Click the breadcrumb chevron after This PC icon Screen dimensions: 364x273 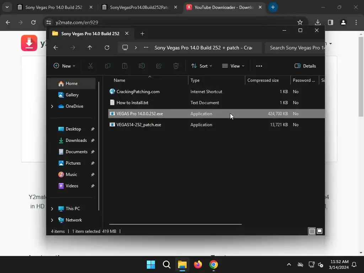[136, 48]
